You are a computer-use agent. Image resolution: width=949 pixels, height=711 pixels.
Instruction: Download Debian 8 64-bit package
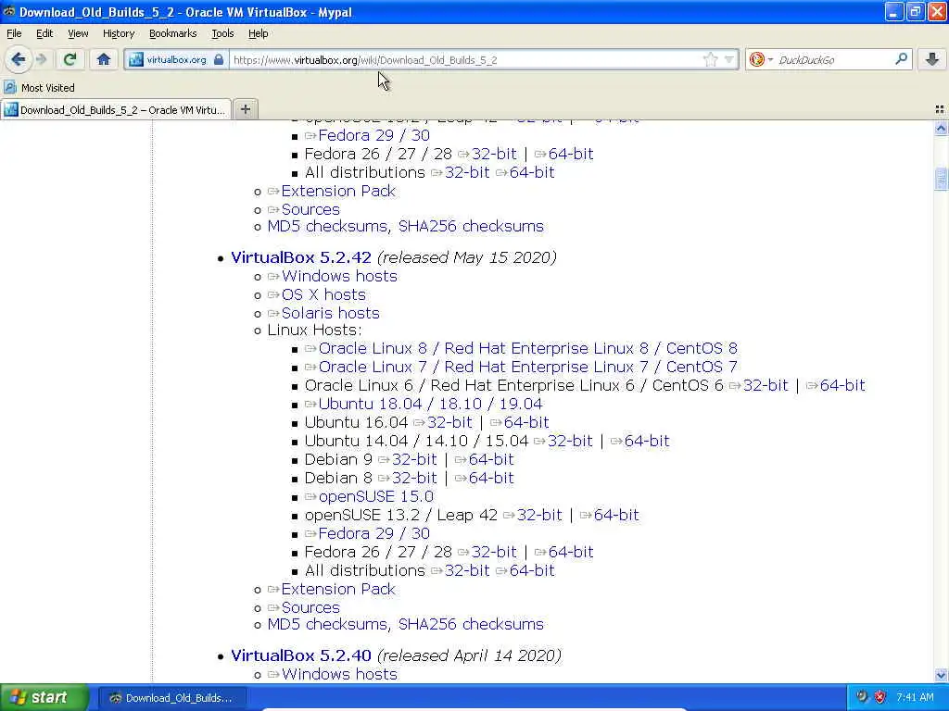[491, 479]
